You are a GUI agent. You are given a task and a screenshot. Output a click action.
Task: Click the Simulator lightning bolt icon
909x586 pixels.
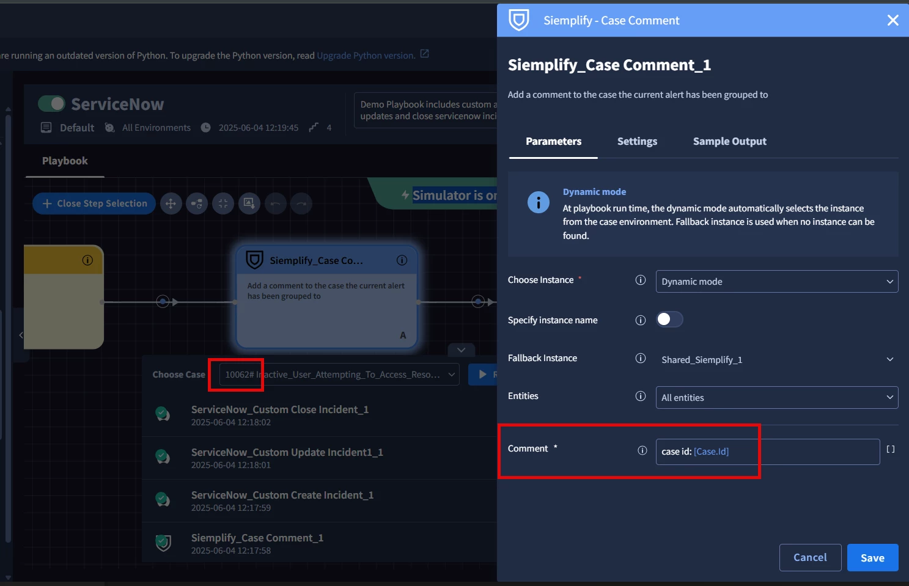coord(405,195)
